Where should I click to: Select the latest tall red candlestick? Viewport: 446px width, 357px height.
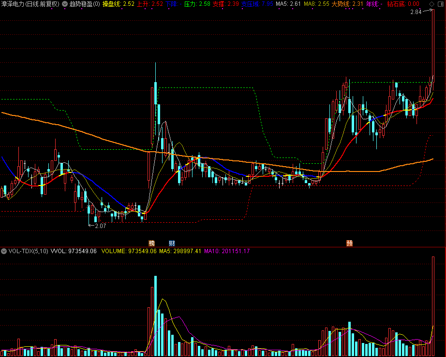point(433,45)
